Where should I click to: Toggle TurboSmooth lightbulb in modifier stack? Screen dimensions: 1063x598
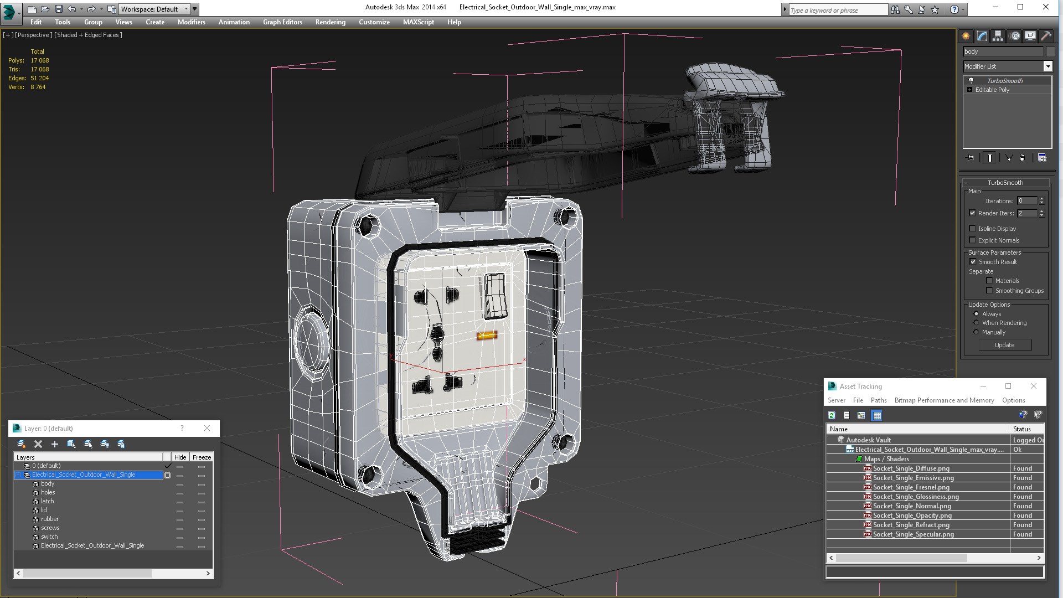point(971,81)
